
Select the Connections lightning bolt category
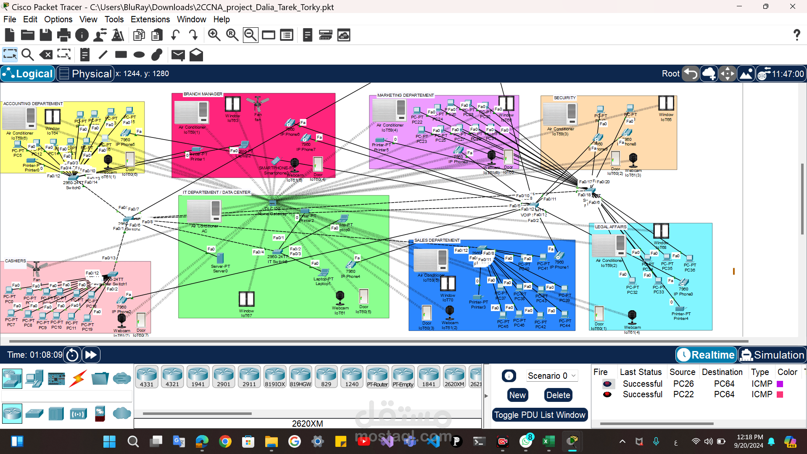(78, 378)
